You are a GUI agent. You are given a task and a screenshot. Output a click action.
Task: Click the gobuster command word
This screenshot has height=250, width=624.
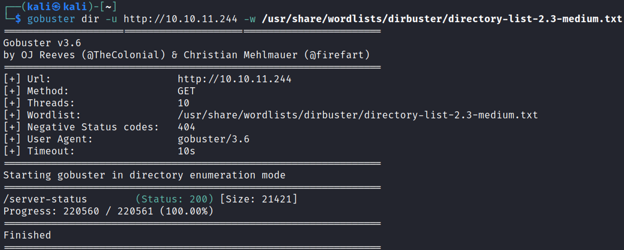(x=51, y=19)
